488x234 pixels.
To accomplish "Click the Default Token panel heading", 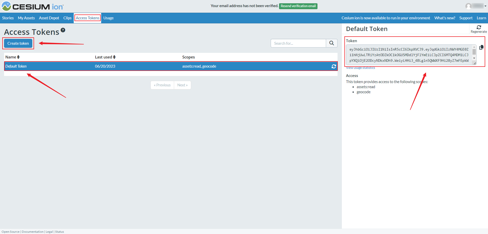I will pos(367,29).
